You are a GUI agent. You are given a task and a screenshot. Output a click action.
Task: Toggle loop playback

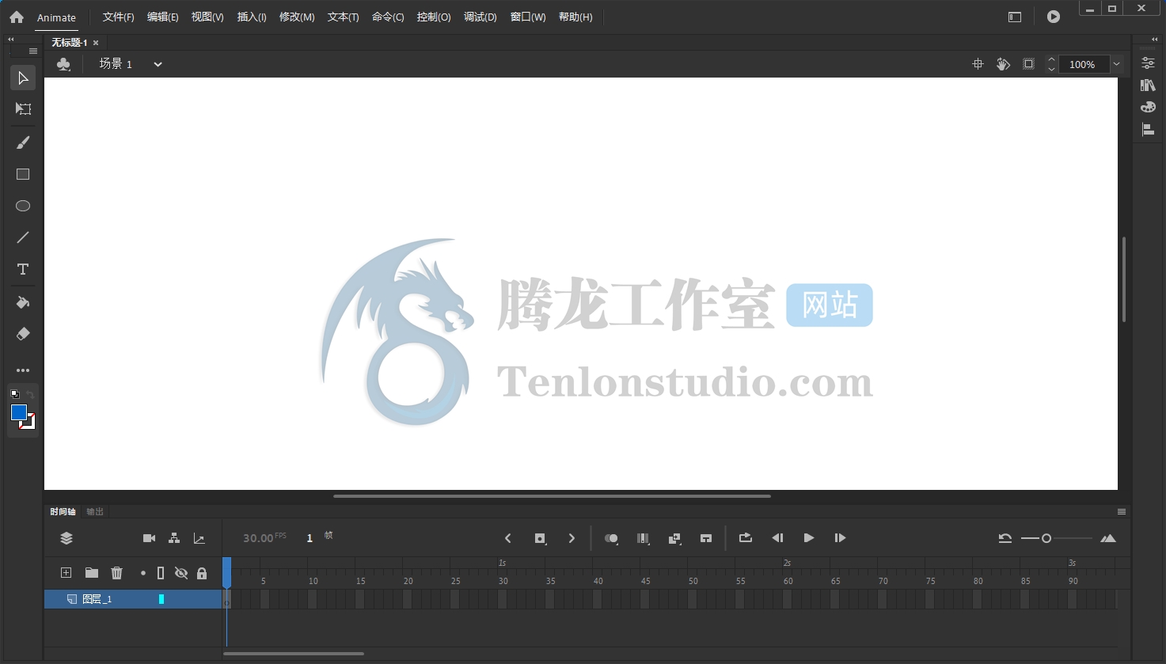click(x=745, y=538)
